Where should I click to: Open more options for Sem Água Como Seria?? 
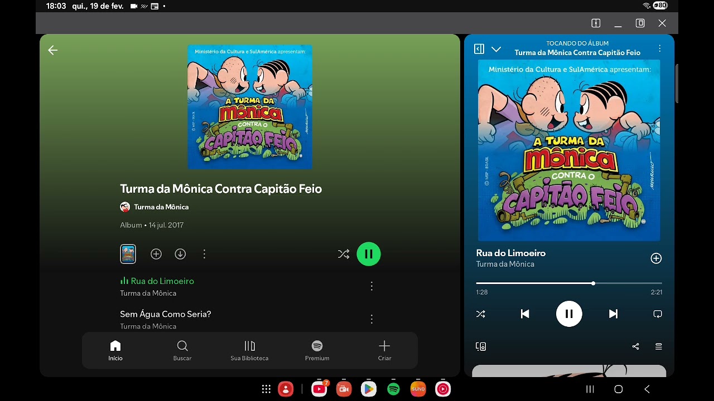(x=372, y=319)
